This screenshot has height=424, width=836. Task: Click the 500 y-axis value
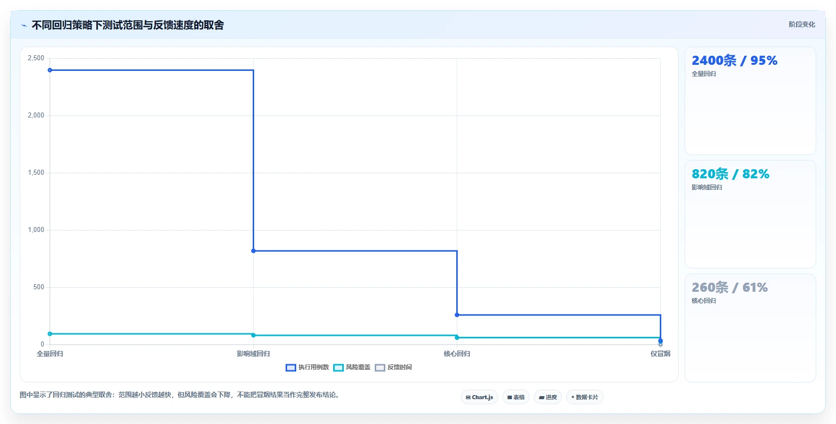38,287
